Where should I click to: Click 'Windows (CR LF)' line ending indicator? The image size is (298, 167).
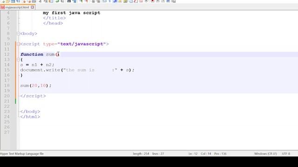coord(265,154)
